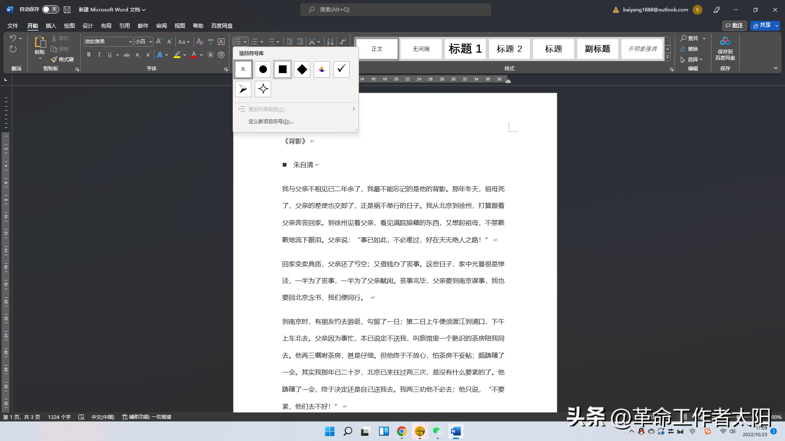Choose the arrowhead bullet symbol
The height and width of the screenshot is (441, 785).
click(x=243, y=89)
